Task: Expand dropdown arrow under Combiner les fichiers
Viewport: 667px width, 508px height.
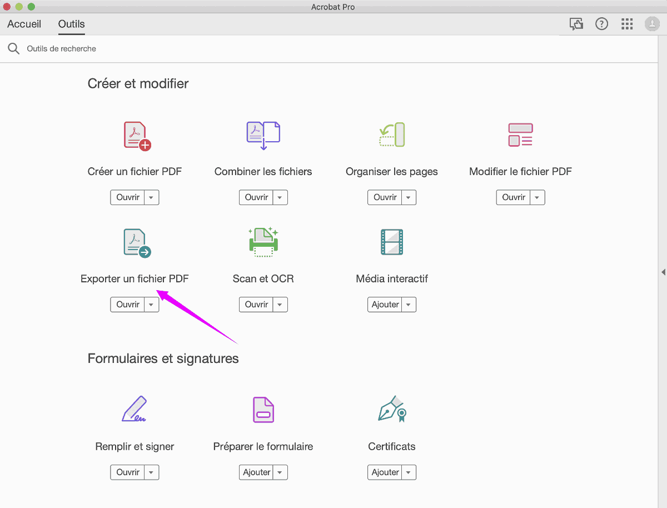Action: click(280, 197)
